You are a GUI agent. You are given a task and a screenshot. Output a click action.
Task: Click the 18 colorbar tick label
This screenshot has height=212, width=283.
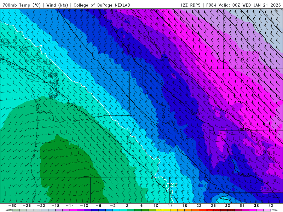(x=184, y=206)
